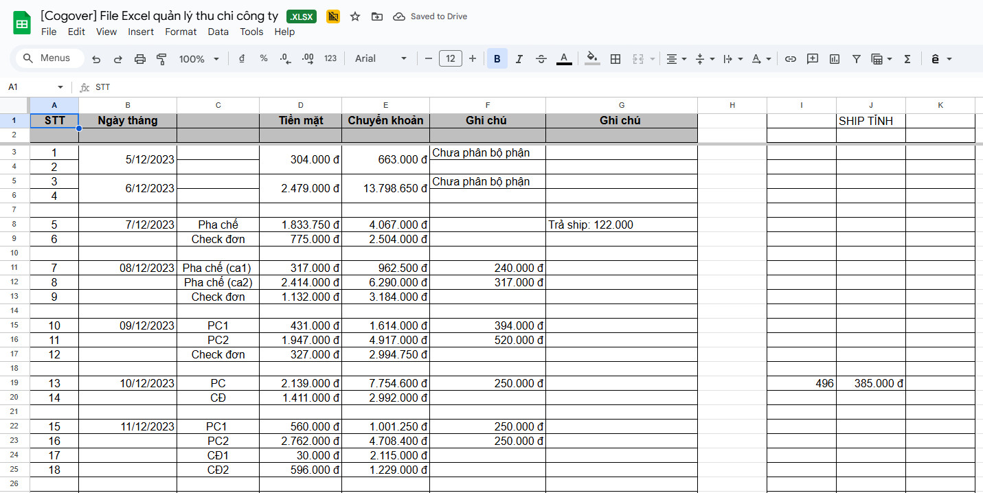The height and width of the screenshot is (493, 983).
Task: Format selection as percent
Action: coord(263,58)
